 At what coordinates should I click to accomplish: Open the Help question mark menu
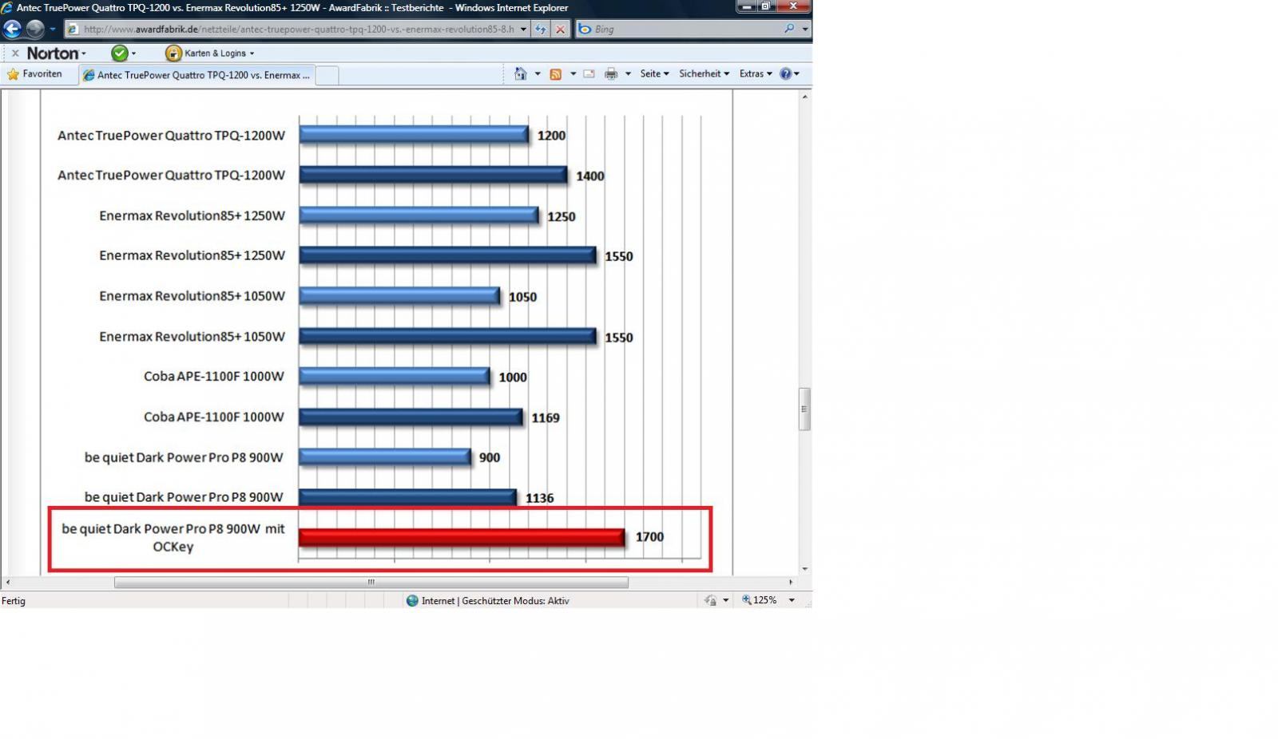click(789, 74)
